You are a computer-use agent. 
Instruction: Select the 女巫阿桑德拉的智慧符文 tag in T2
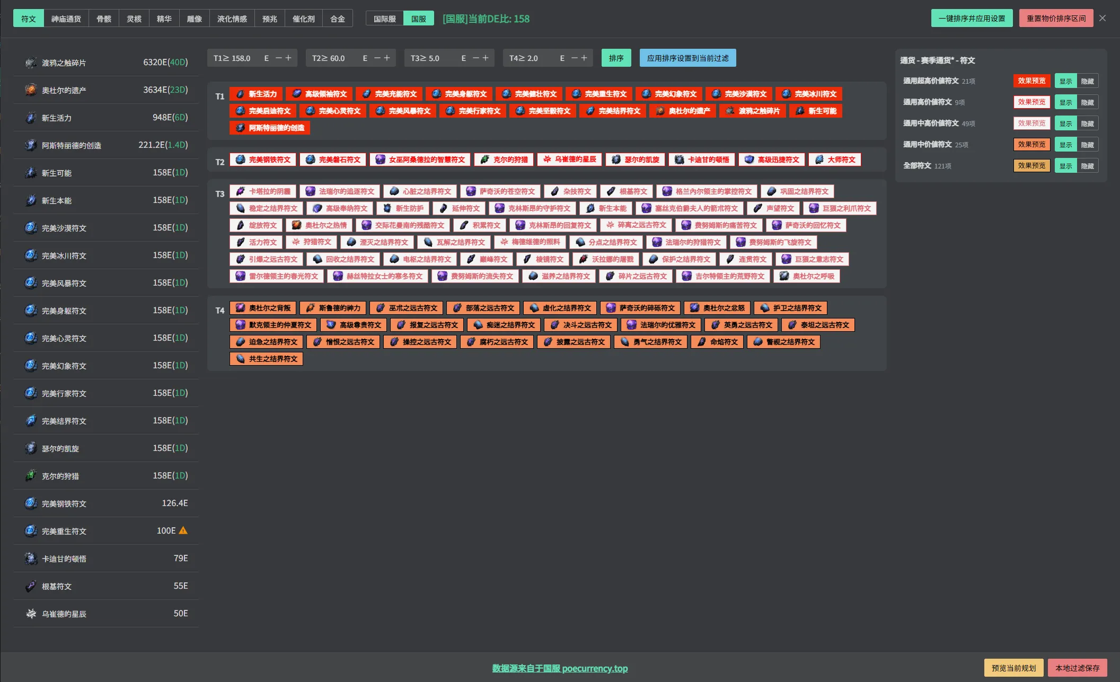(420, 160)
